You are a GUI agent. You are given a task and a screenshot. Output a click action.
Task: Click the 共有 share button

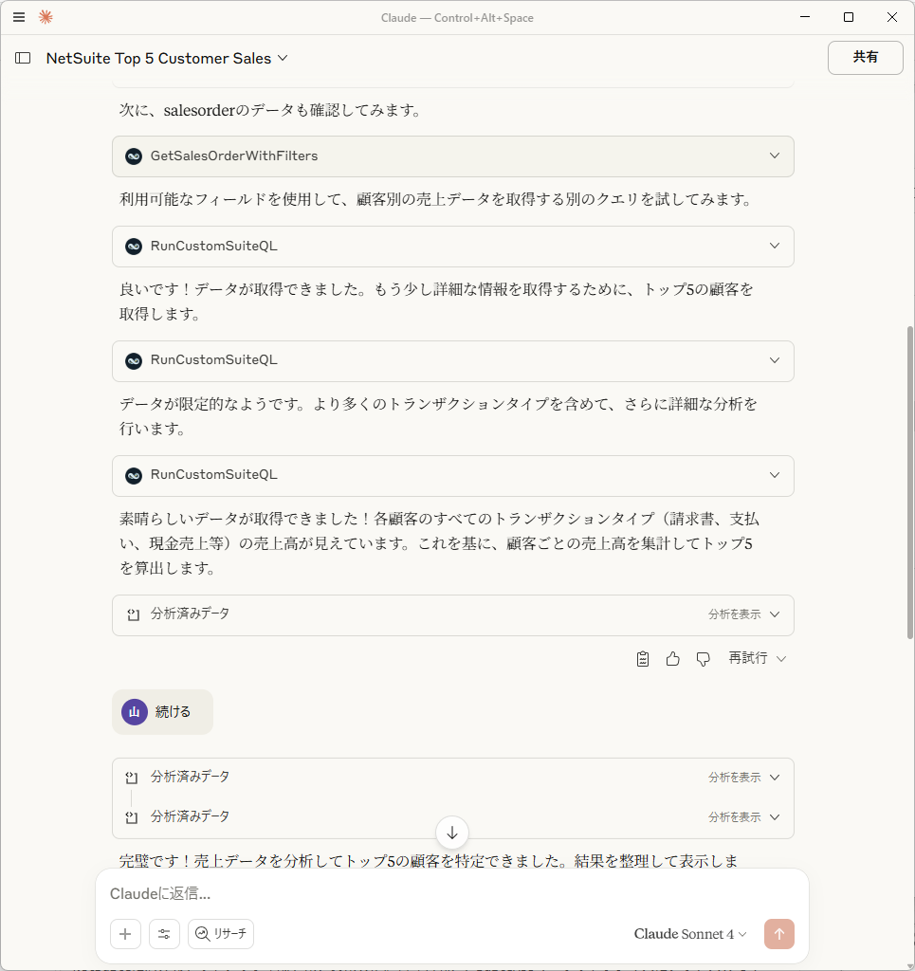[x=865, y=58]
